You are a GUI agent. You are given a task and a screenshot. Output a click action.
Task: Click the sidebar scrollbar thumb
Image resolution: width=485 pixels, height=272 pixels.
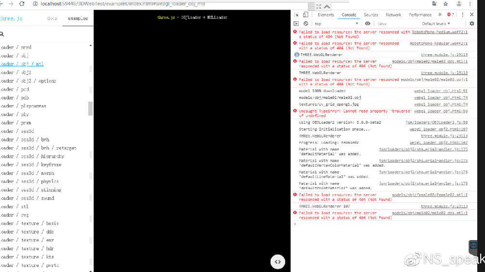(90, 109)
